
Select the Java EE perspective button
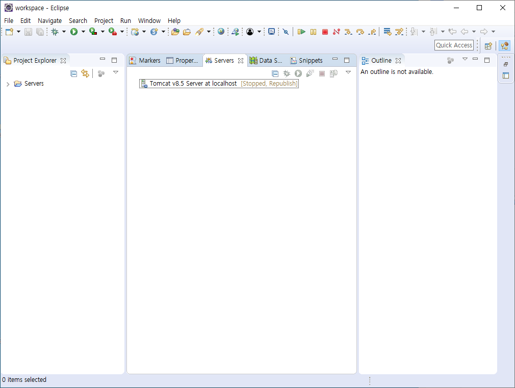point(504,46)
